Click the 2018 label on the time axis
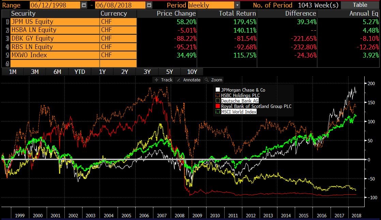 356,215
